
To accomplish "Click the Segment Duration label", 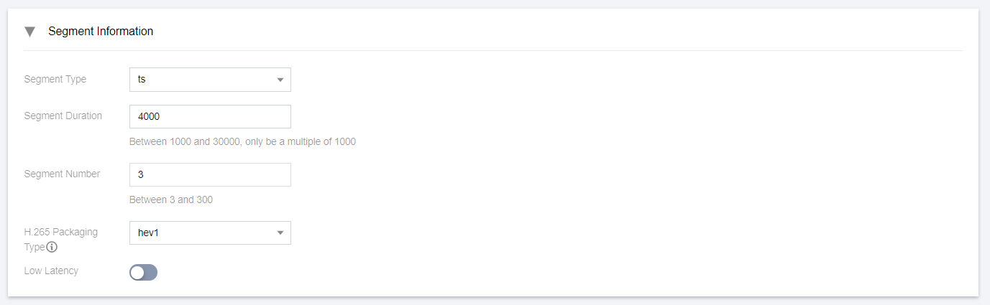I will 63,116.
